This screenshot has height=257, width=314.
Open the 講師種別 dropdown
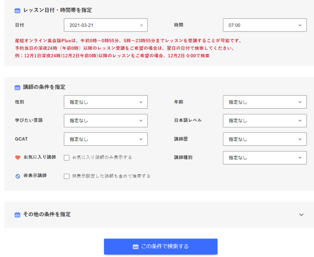point(265,158)
